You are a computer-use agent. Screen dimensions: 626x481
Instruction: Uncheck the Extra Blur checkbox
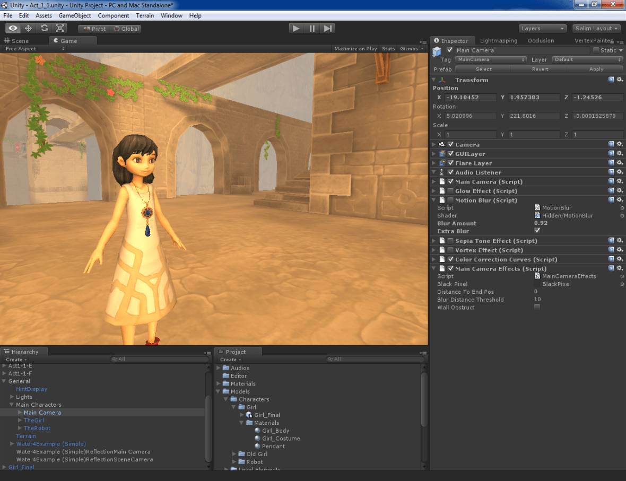pyautogui.click(x=537, y=231)
